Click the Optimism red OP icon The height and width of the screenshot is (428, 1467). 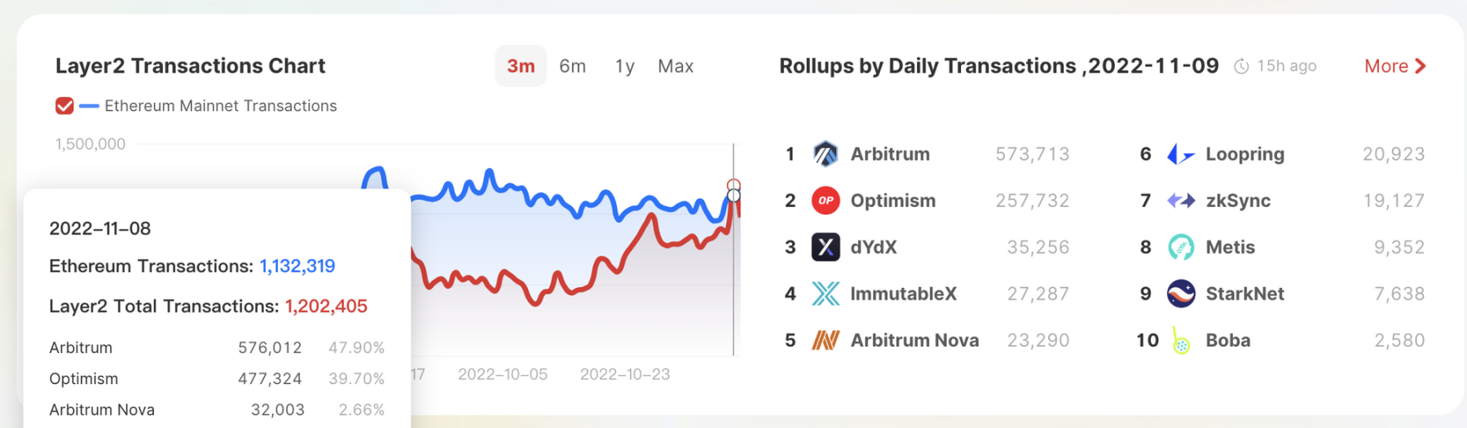[826, 201]
